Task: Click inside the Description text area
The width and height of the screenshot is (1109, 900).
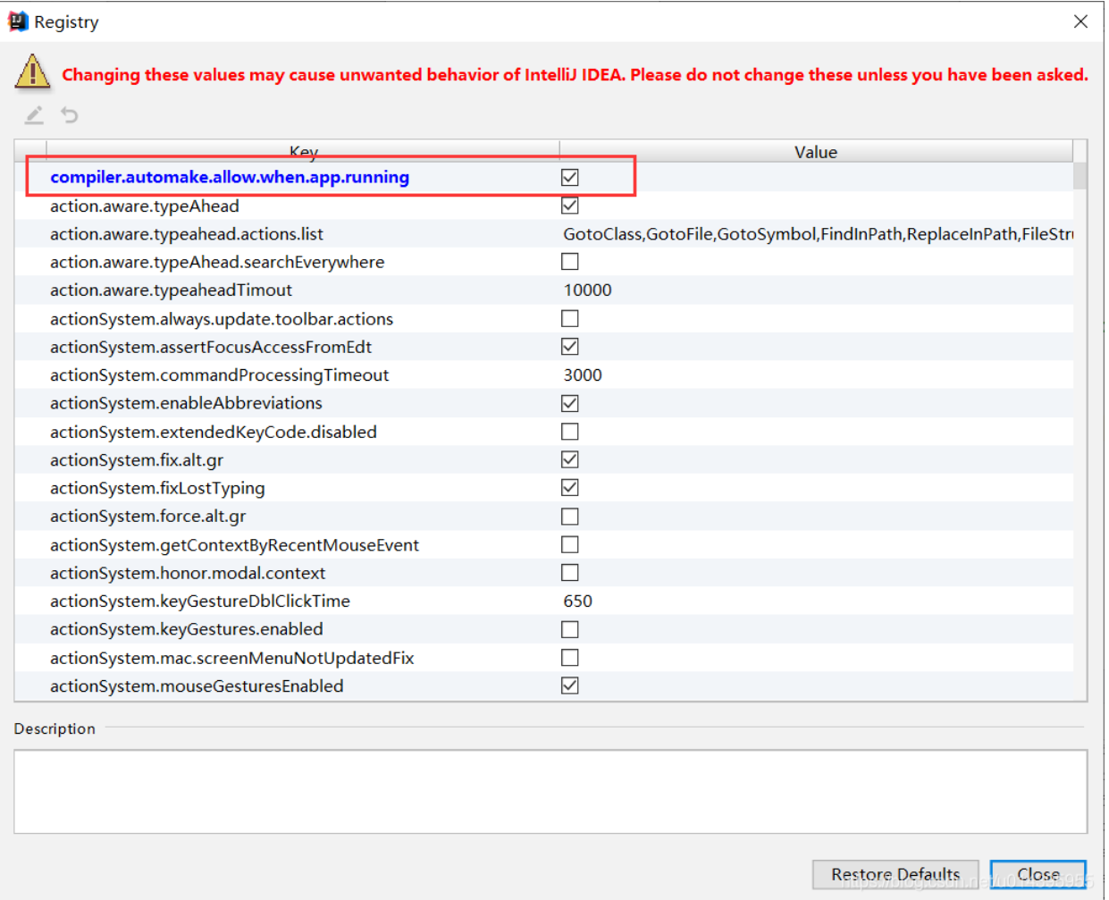Action: [550, 792]
